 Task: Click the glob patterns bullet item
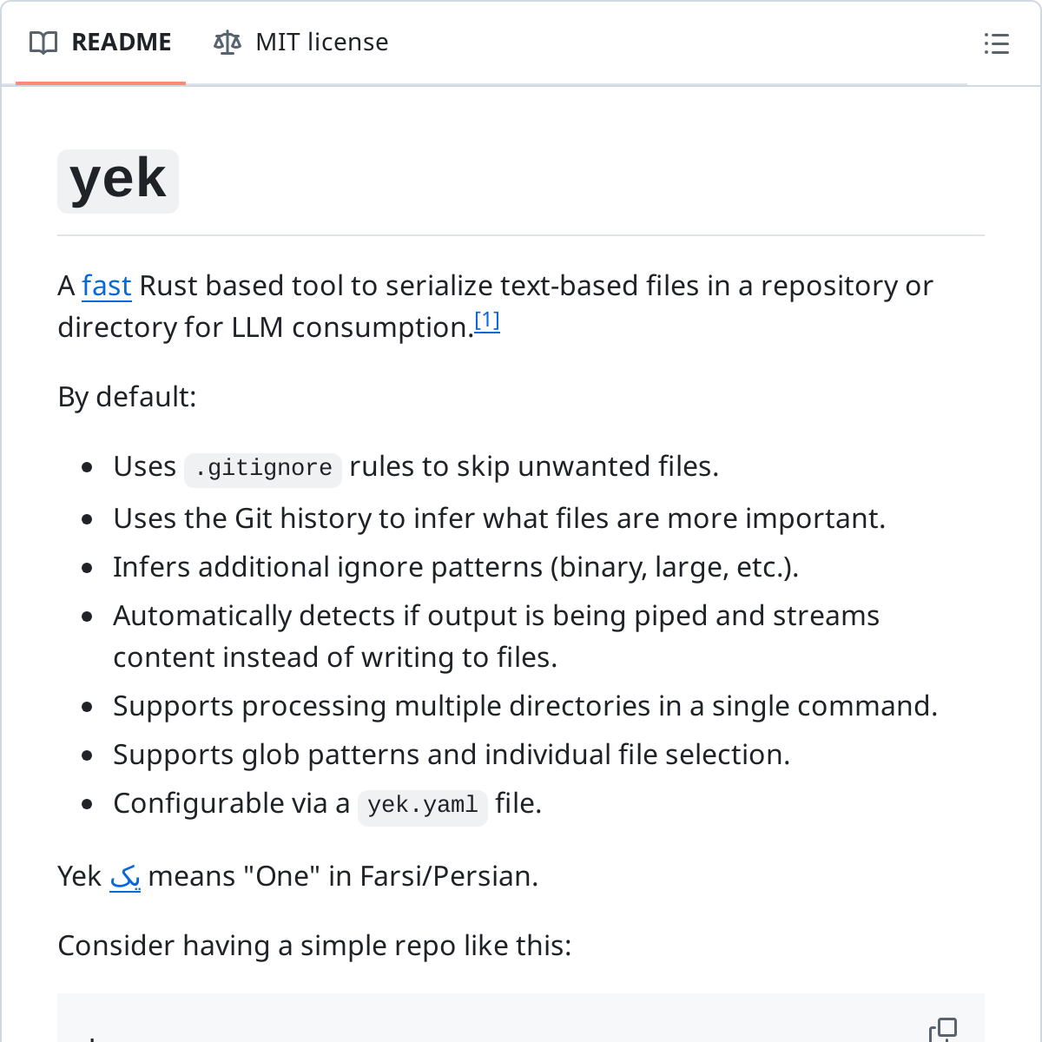click(x=452, y=755)
